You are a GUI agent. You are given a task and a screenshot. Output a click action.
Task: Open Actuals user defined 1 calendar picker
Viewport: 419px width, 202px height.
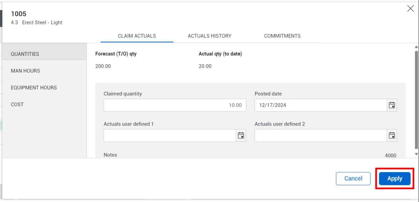click(x=241, y=135)
